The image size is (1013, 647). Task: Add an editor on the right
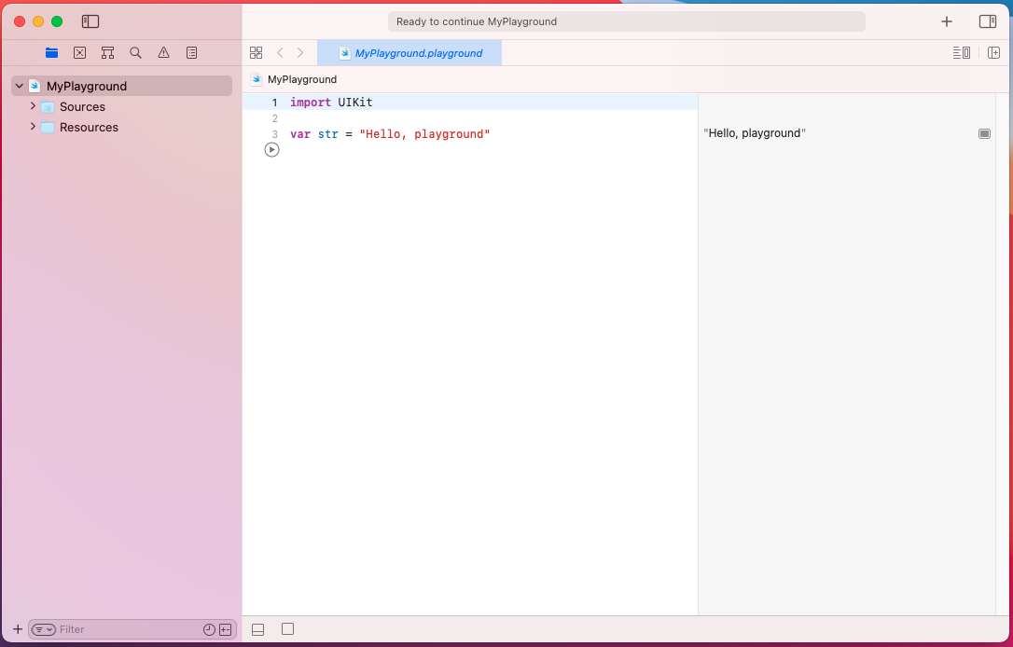993,53
